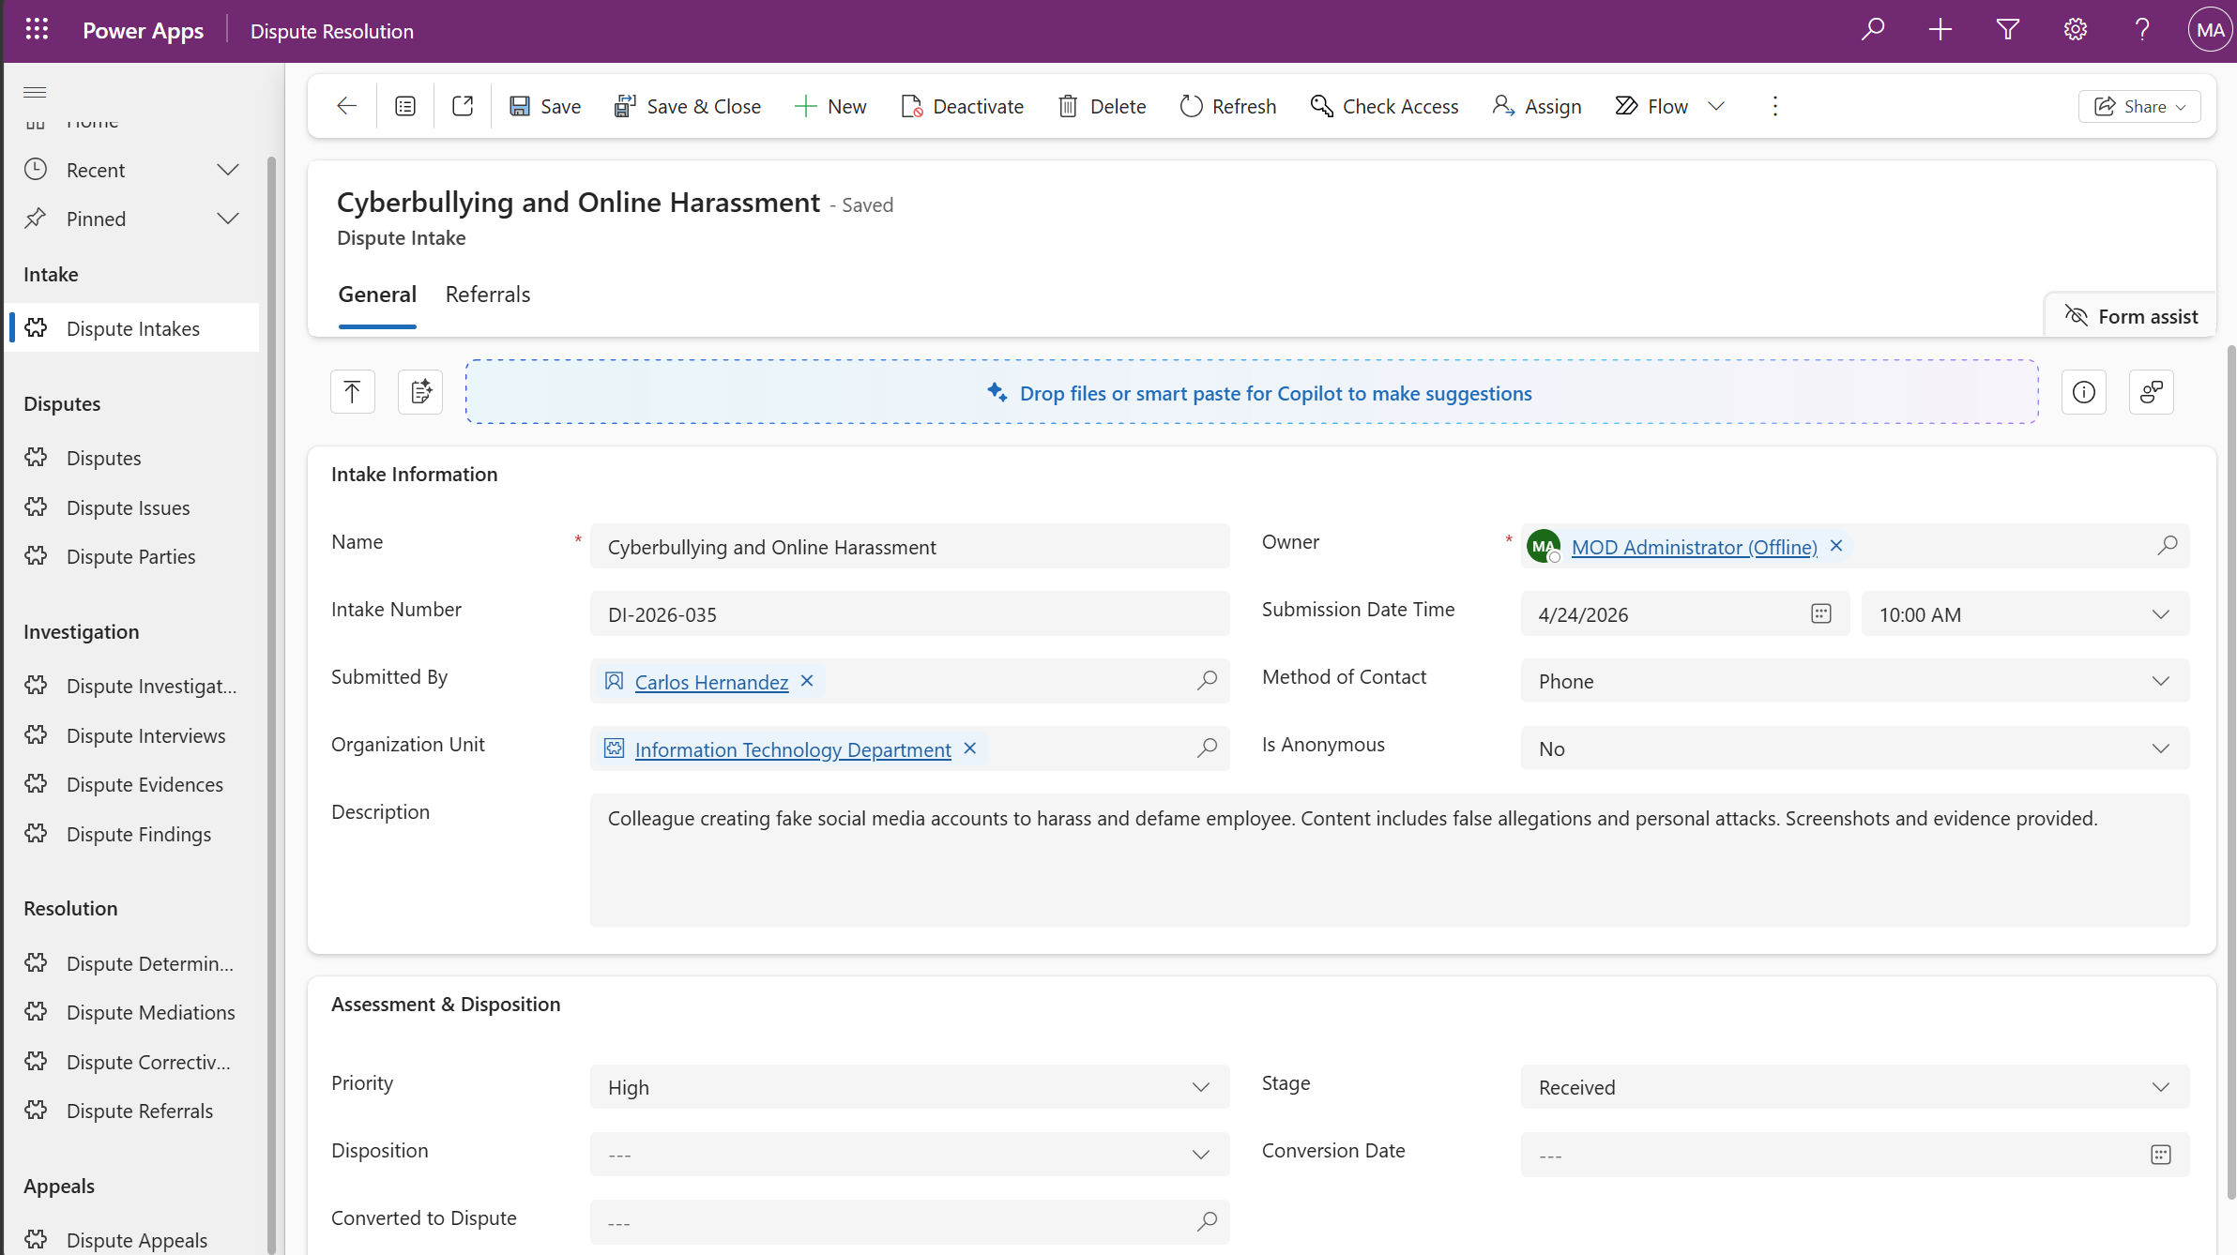Click the Check Access button
2237x1255 pixels.
pyautogui.click(x=1384, y=106)
